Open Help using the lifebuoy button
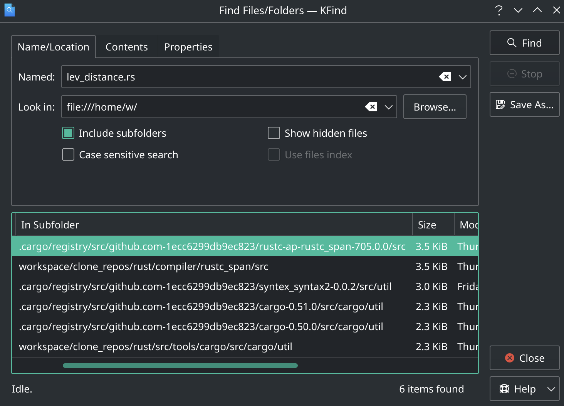This screenshot has height=406, width=564. pyautogui.click(x=517, y=389)
